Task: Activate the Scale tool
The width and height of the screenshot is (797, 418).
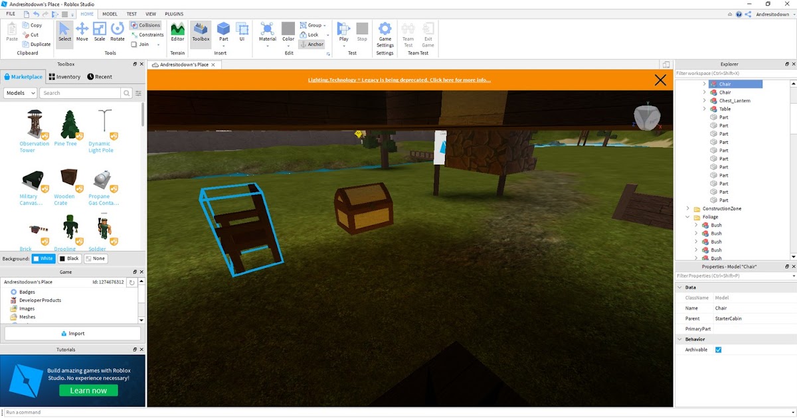Action: pyautogui.click(x=100, y=32)
